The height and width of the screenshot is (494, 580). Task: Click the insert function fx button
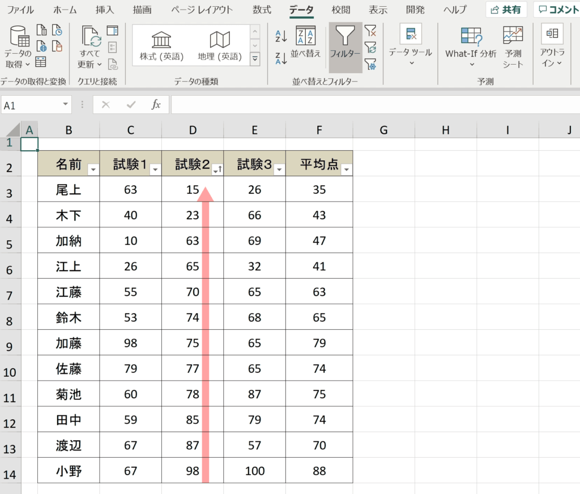(156, 105)
